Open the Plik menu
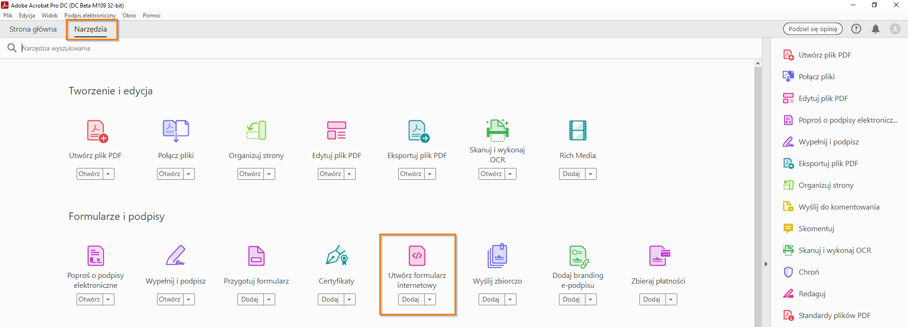 8,16
